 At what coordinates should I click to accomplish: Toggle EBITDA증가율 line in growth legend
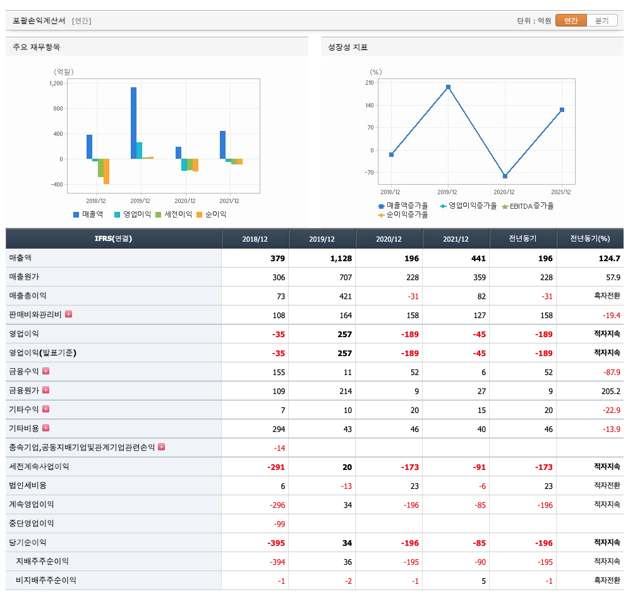pyautogui.click(x=528, y=206)
